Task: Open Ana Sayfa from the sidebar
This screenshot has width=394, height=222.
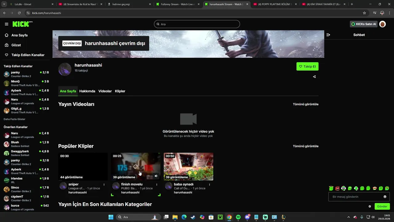Action: coord(19,35)
